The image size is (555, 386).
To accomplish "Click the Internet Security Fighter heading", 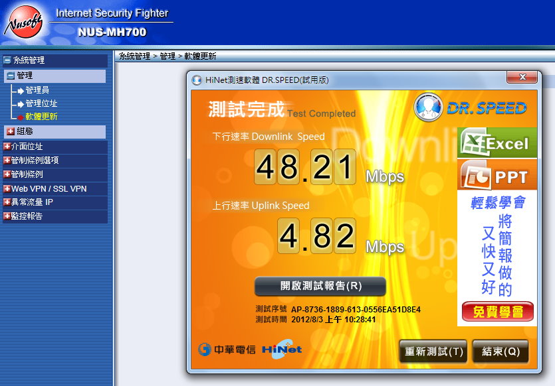I will [x=112, y=13].
